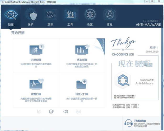This screenshot has width=164, height=131.
Task: Click the 24 headset support icon
Action: (129, 123)
